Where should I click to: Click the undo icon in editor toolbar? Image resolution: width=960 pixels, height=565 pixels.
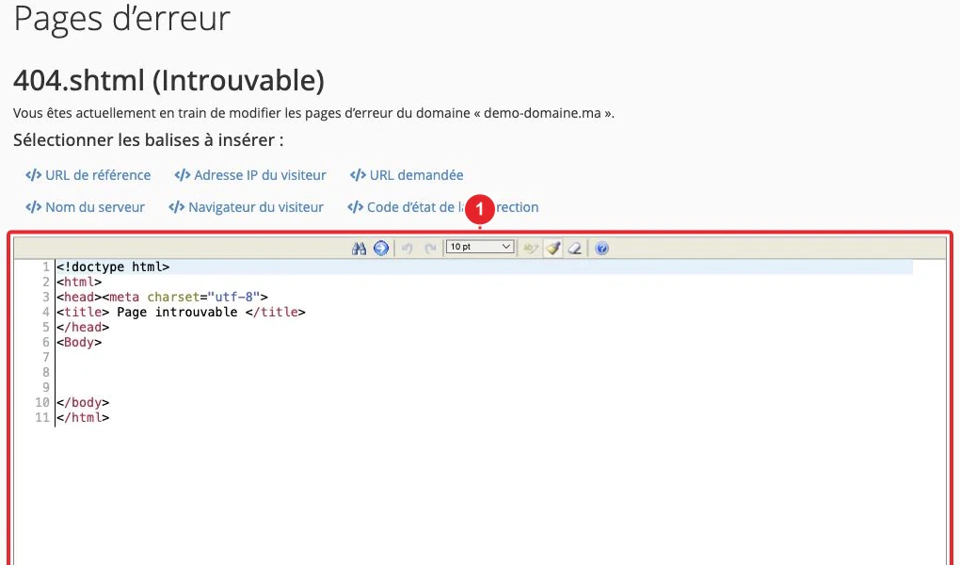point(408,249)
